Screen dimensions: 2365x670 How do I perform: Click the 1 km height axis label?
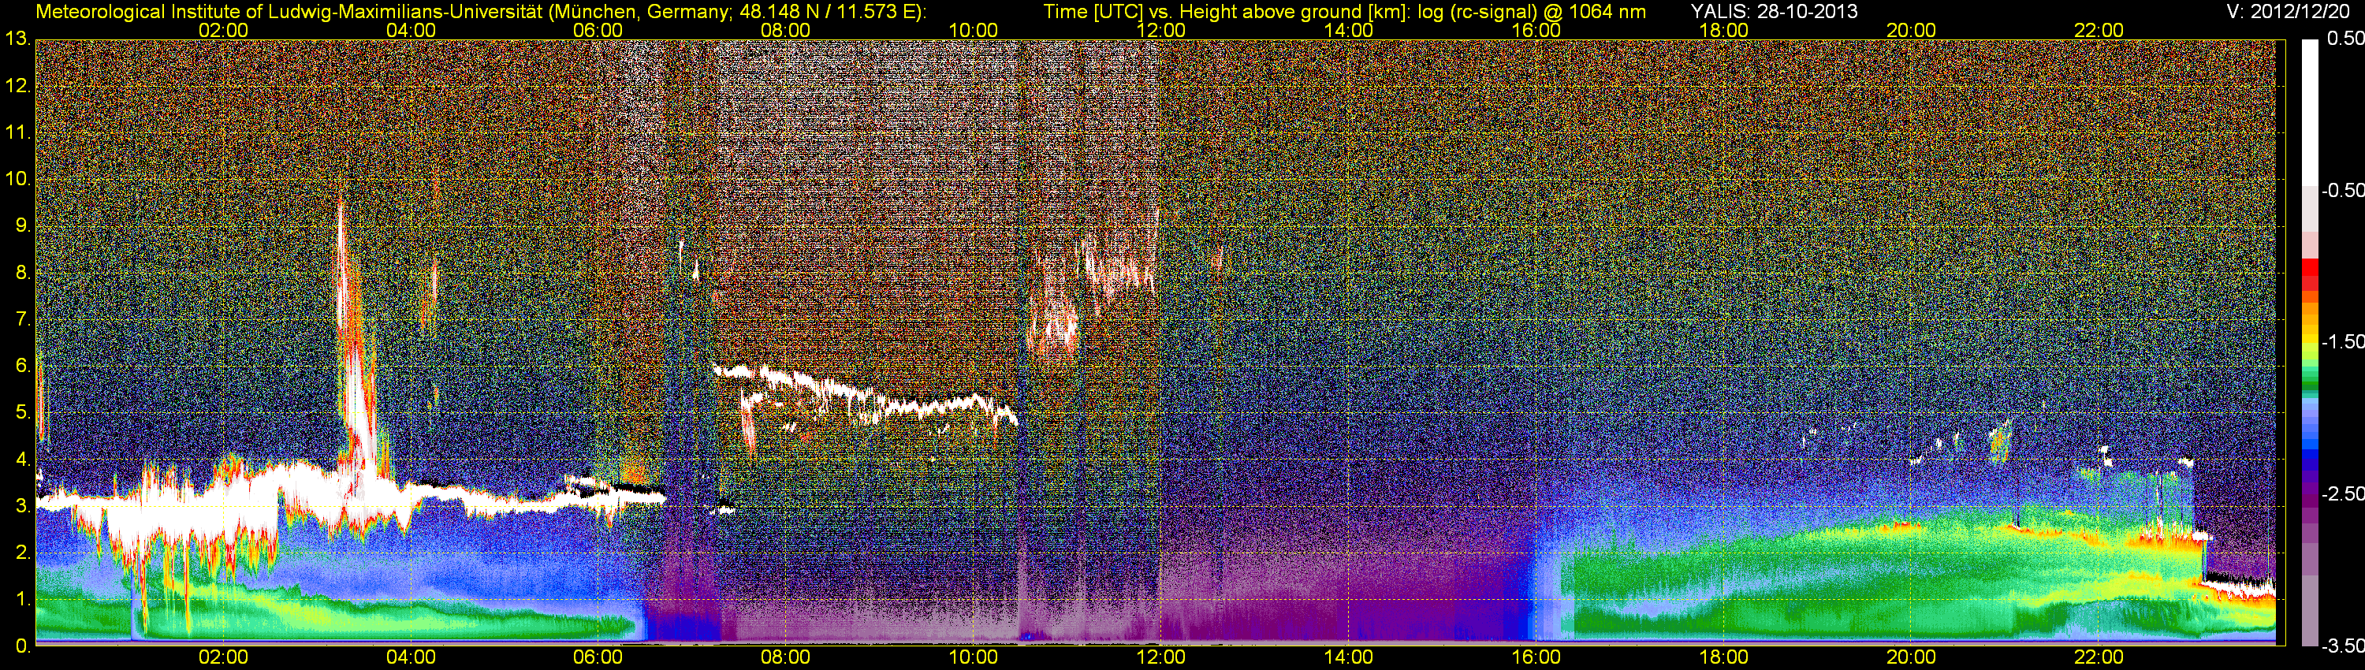[23, 599]
